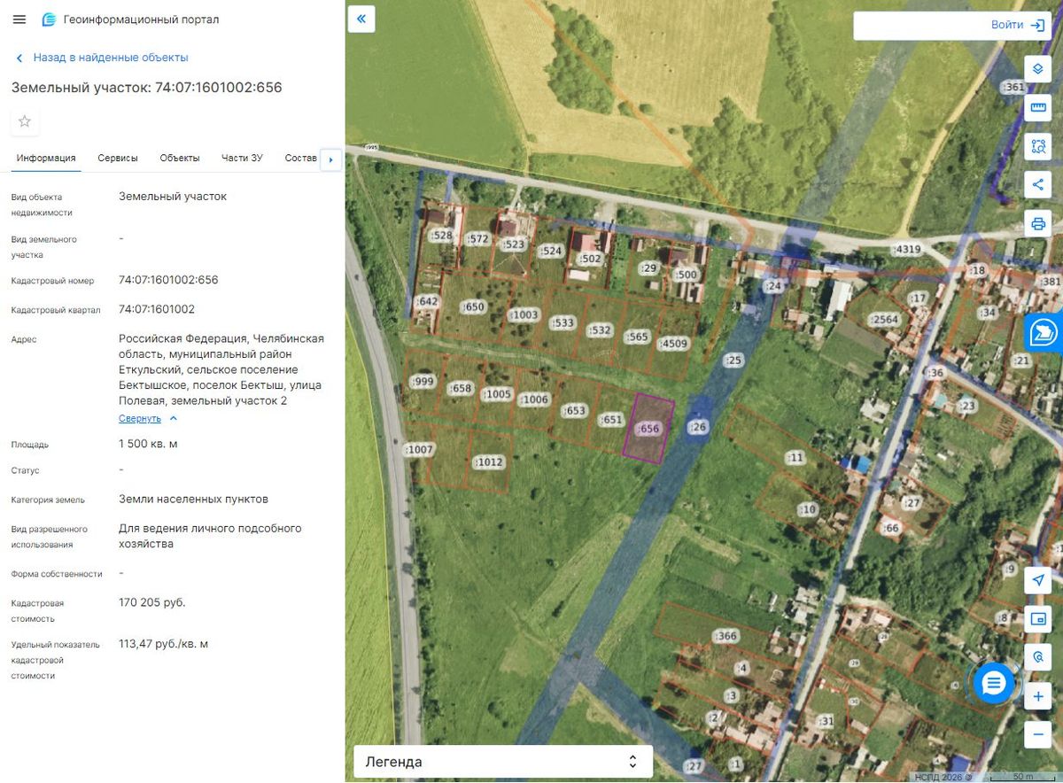Click parcel label :366 on the map
Viewport: 1063px width, 783px height.
coord(725,636)
